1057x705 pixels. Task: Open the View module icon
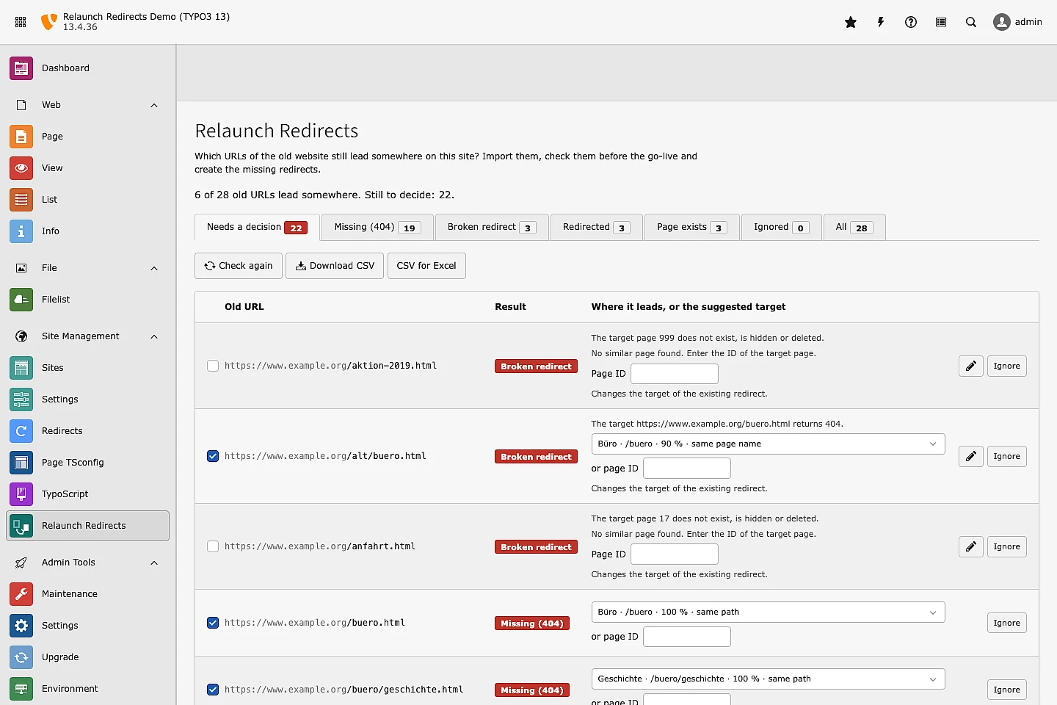[x=21, y=168]
